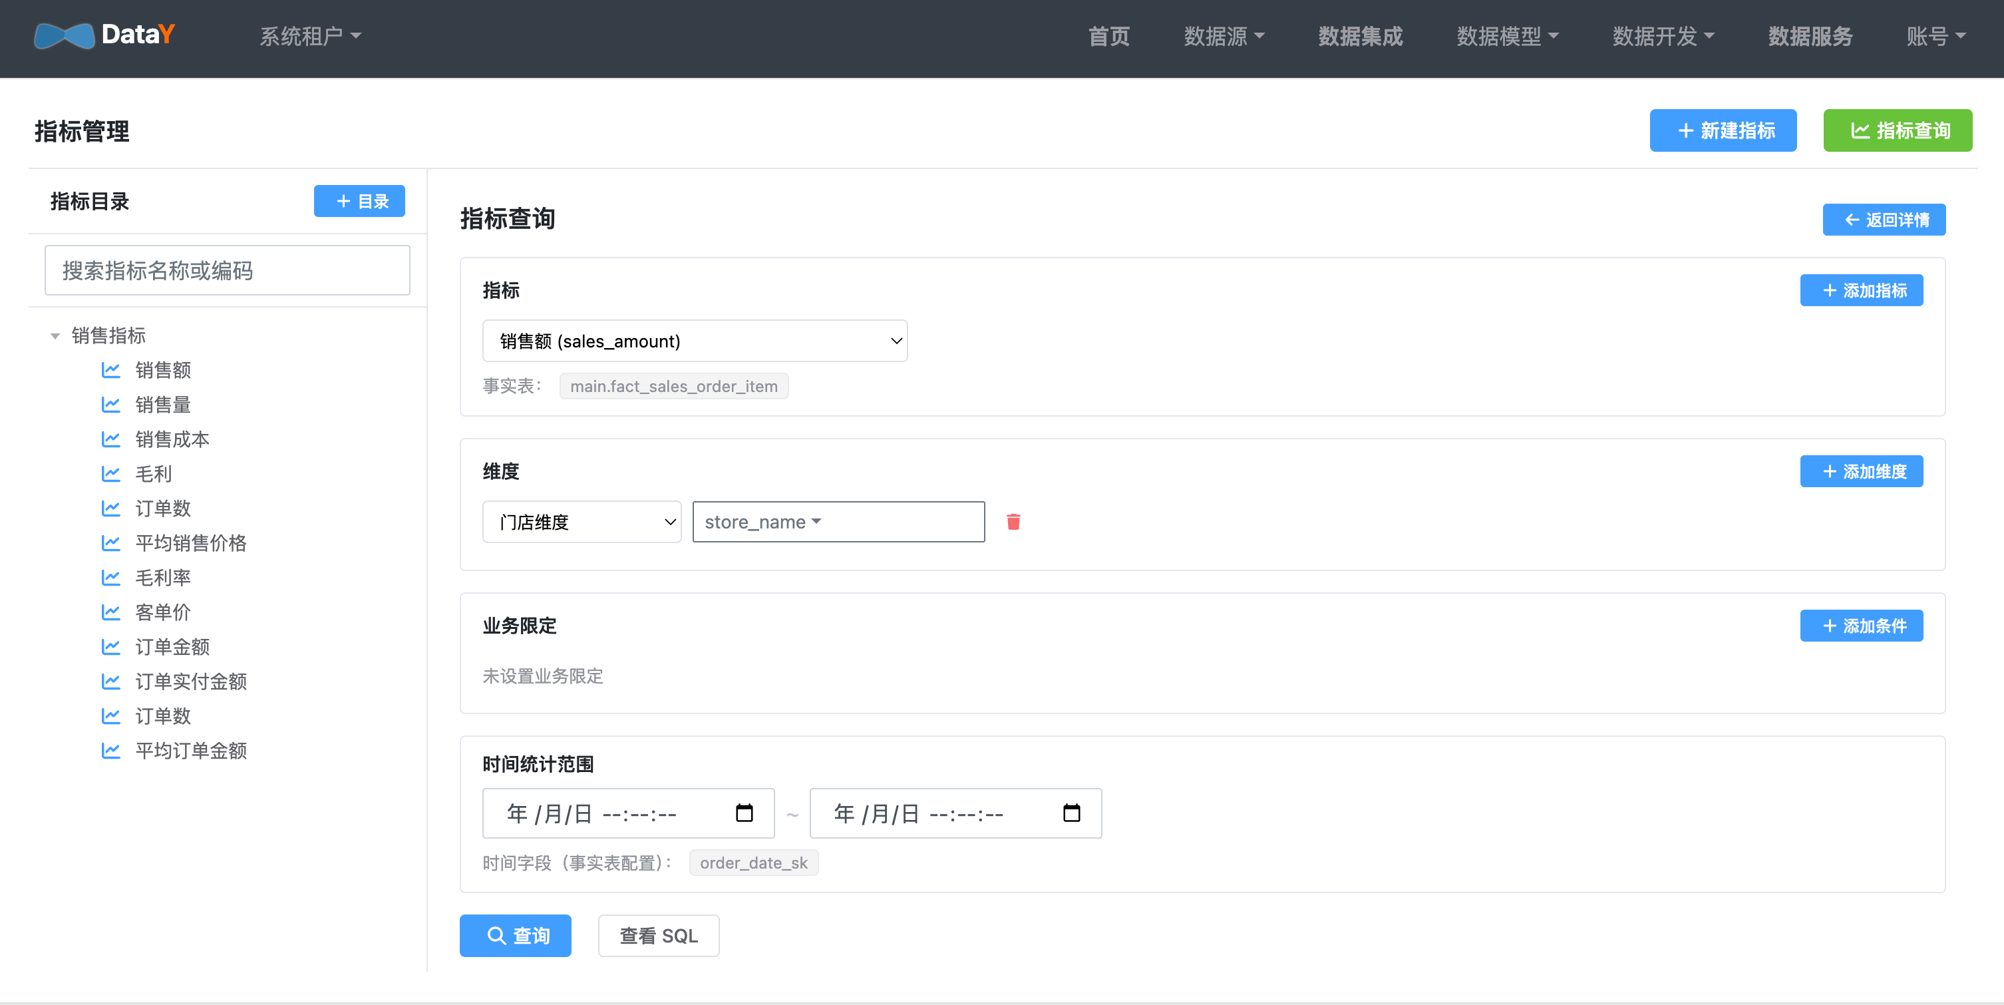
Task: Open the start date calendar picker
Action: pyautogui.click(x=745, y=813)
